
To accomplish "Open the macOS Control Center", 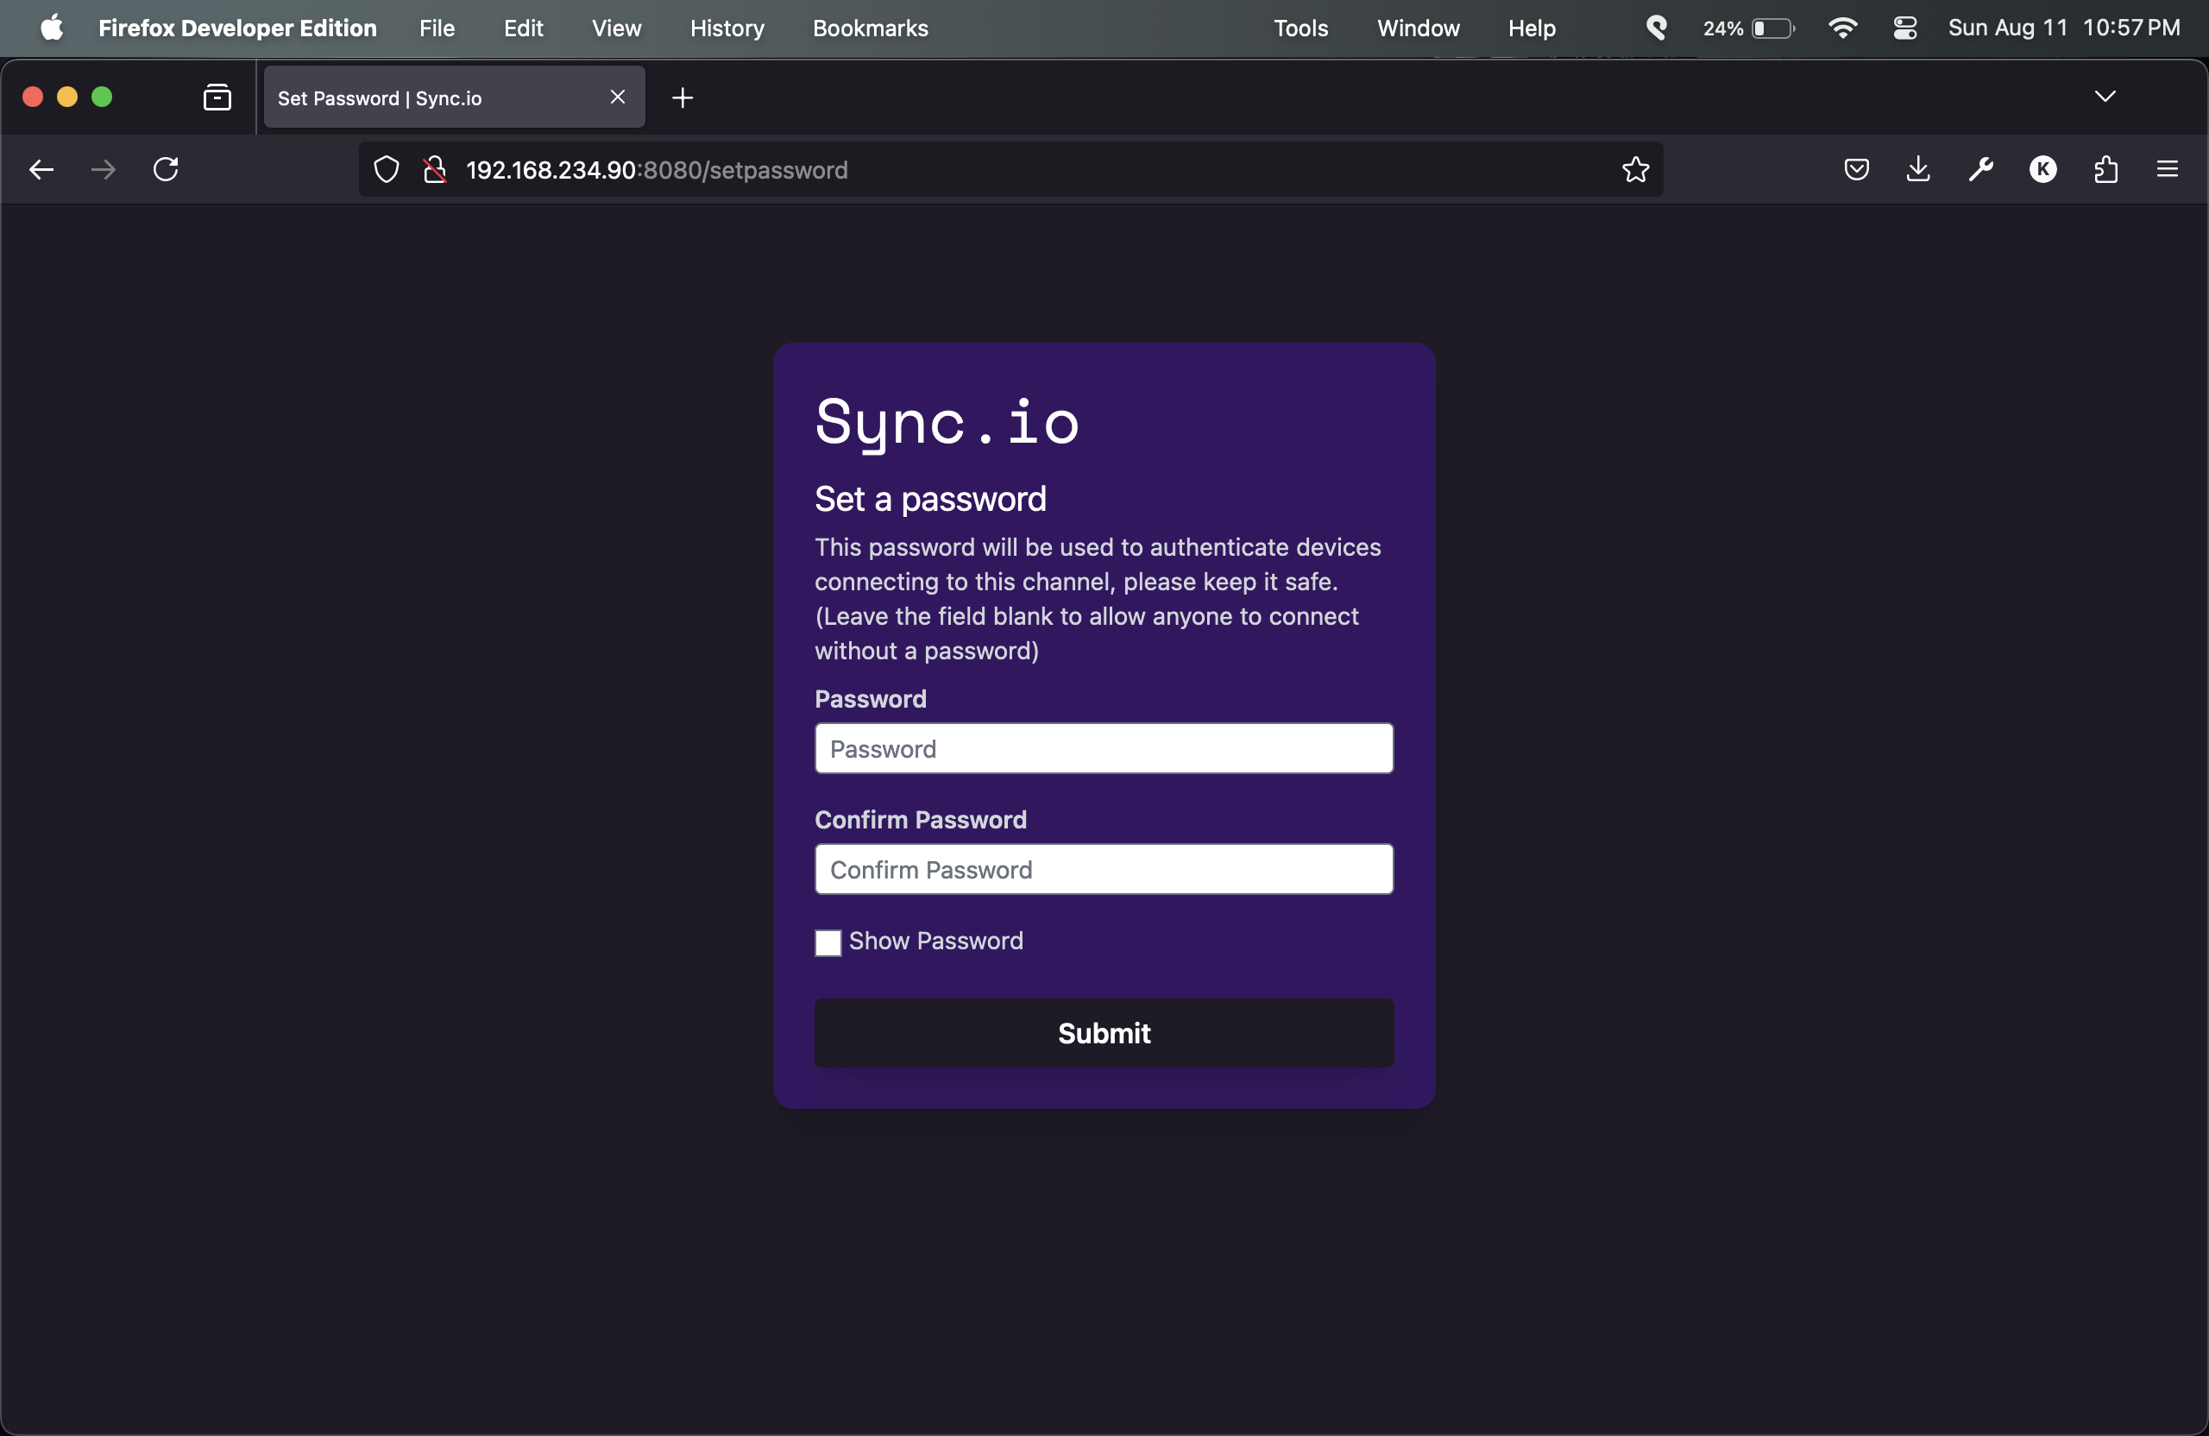I will point(1904,28).
